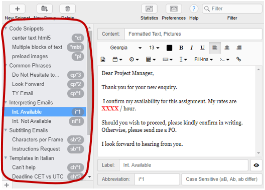
Task: Select the Do Not Hesitate to snippet
Action: [x=45, y=75]
